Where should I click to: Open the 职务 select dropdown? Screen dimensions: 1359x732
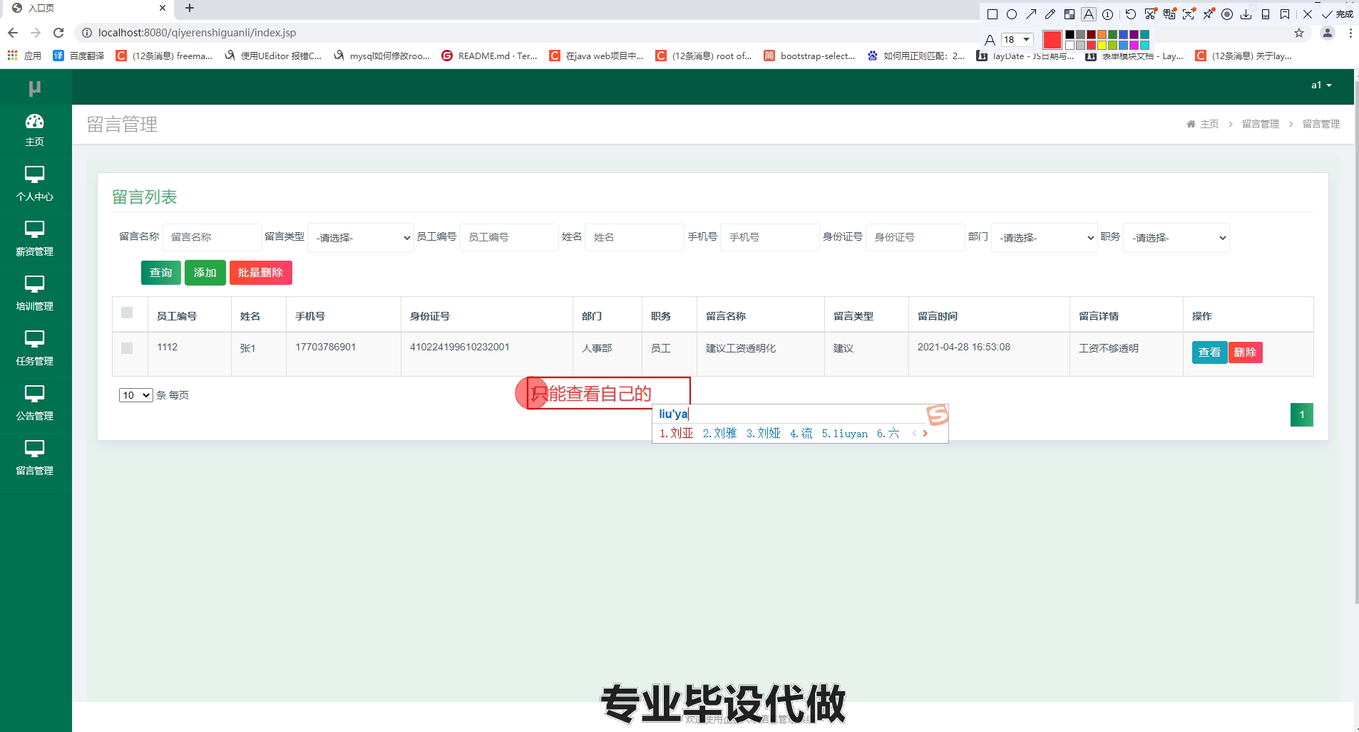1176,238
